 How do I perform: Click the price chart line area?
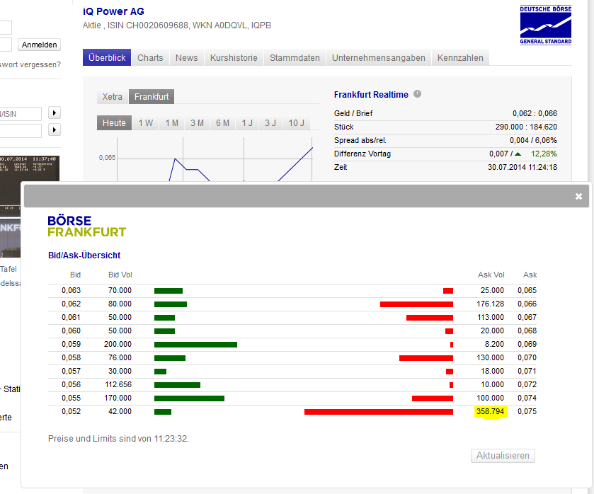[215, 159]
